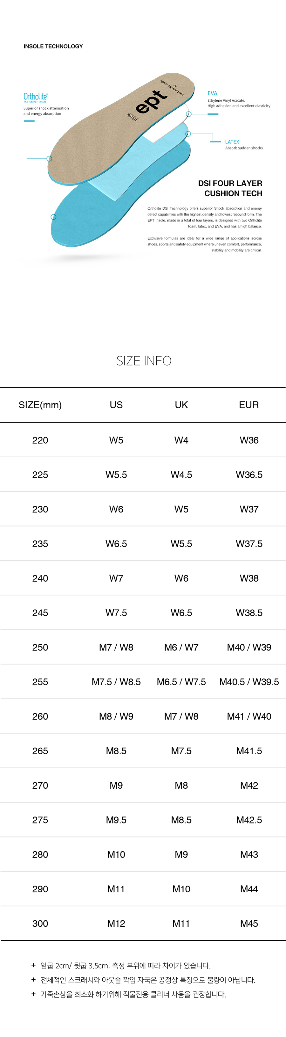Select the EUR column header
286x1037 pixels.
tap(249, 405)
